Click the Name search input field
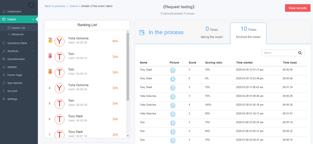 pyautogui.click(x=279, y=53)
